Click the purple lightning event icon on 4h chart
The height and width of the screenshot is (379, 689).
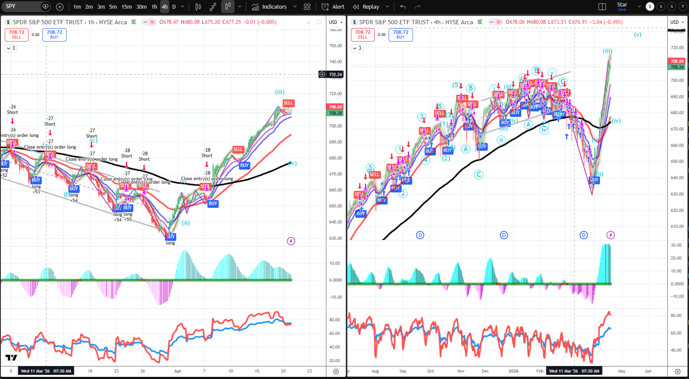(x=611, y=235)
